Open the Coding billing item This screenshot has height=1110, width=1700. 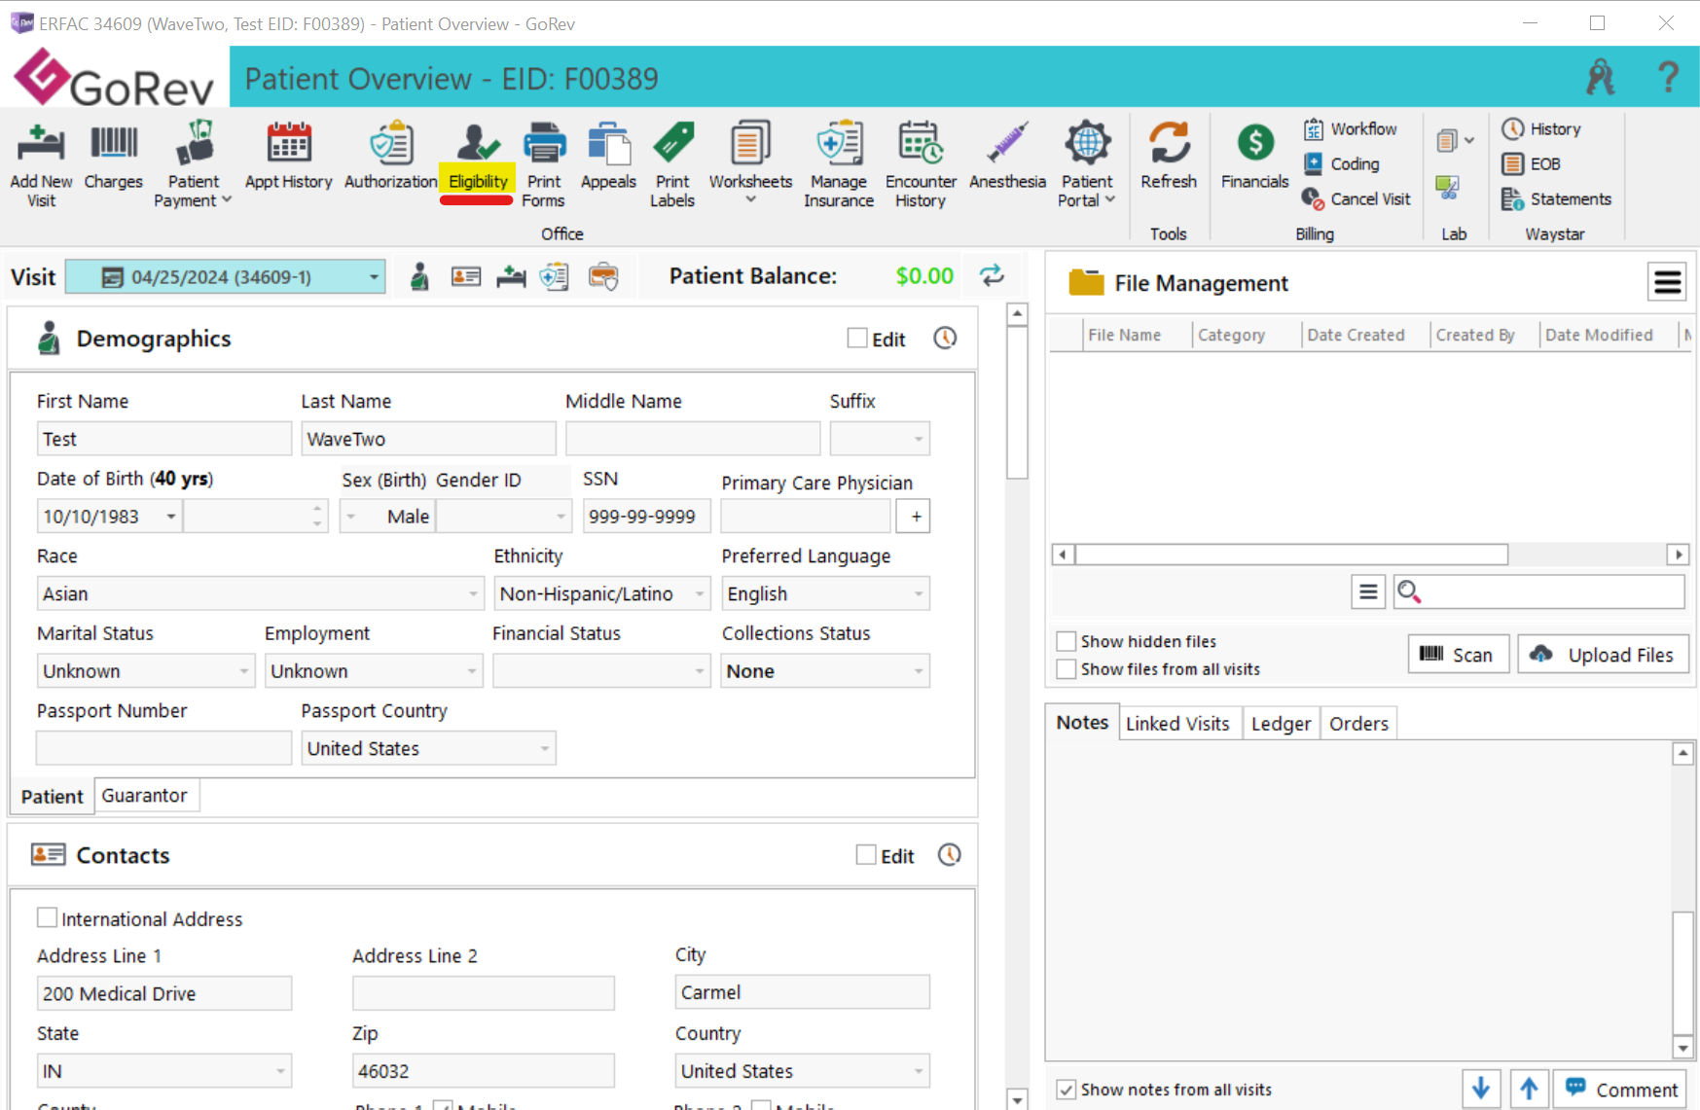[1342, 163]
